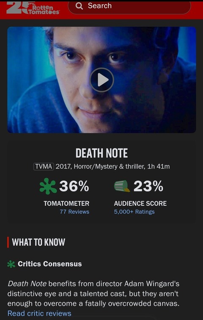Image resolution: width=203 pixels, height=320 pixels.
Task: Click the TVMA rating badge
Action: [44, 166]
